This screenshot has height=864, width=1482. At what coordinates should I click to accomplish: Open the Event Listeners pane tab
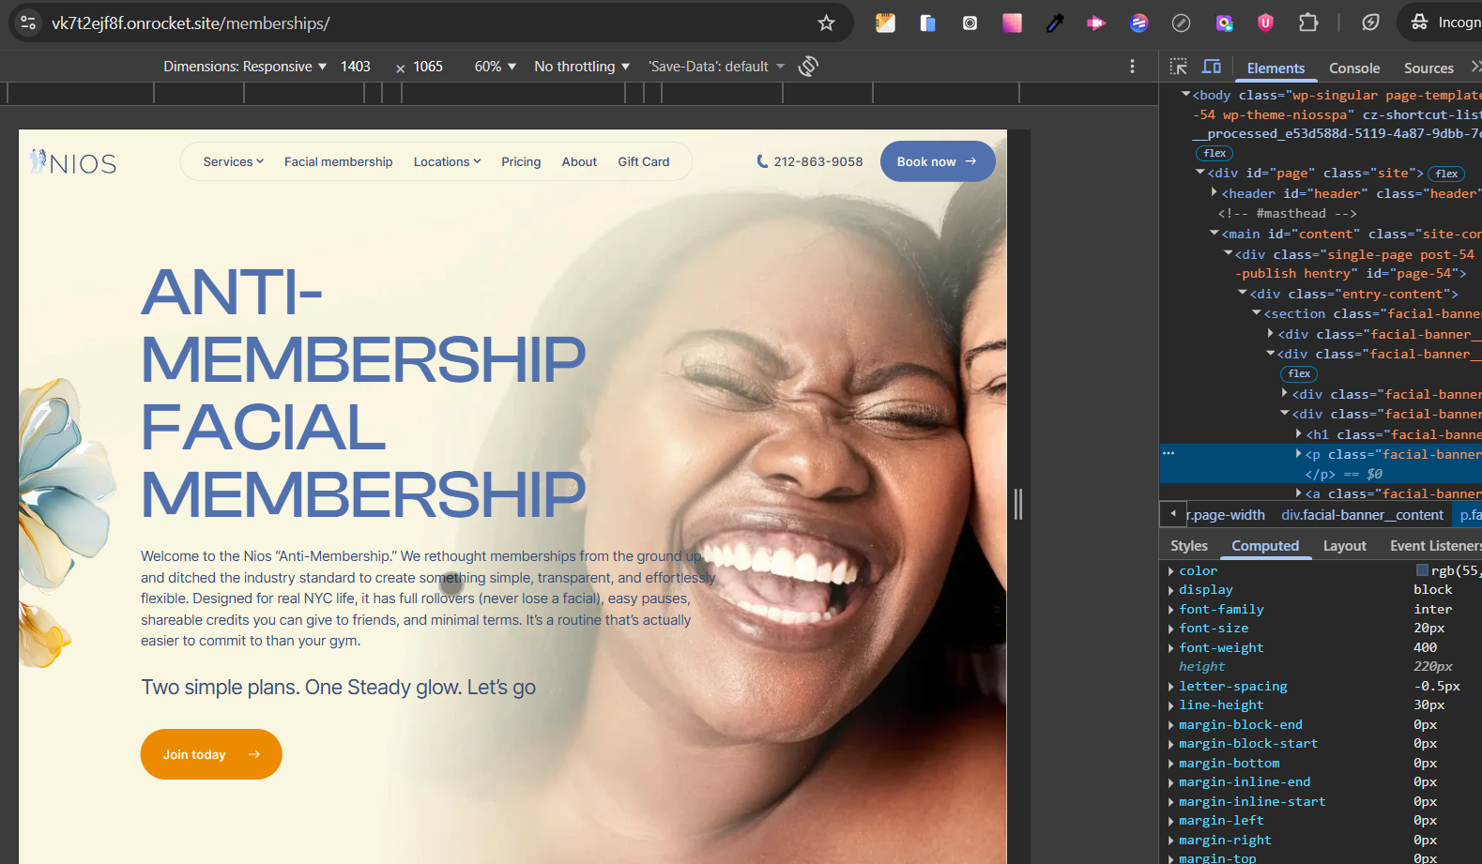tap(1435, 546)
